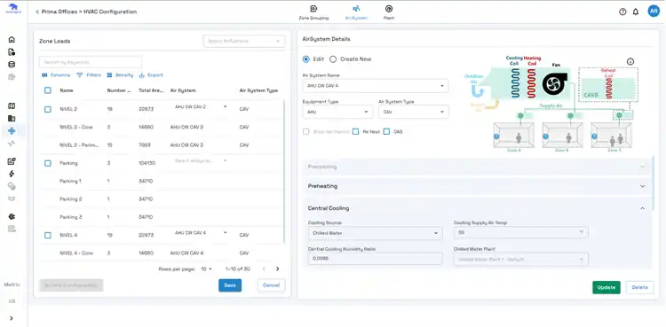Open Parking row air system dropdown
666x327 pixels.
pos(201,160)
